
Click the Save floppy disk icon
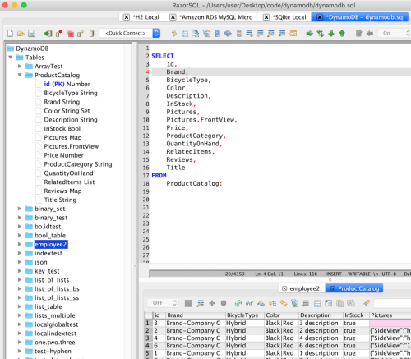[x=31, y=34]
